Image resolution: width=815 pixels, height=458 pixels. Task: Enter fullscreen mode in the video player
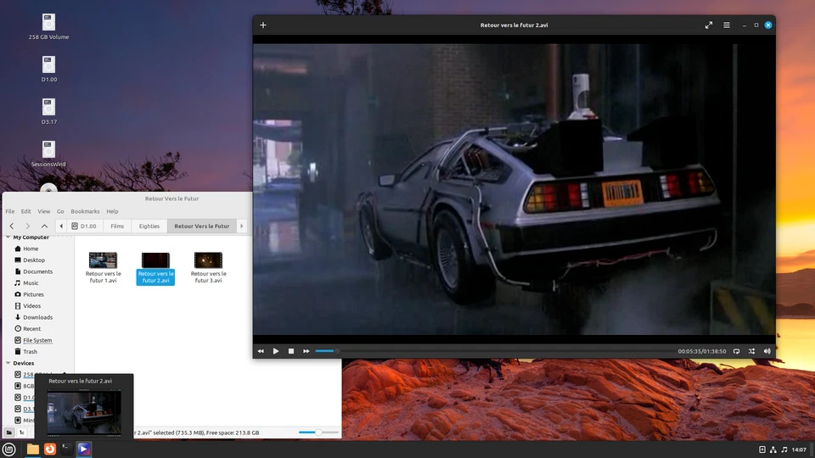pyautogui.click(x=708, y=25)
